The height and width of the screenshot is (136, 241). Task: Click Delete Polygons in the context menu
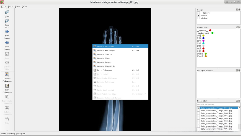pos(120,82)
